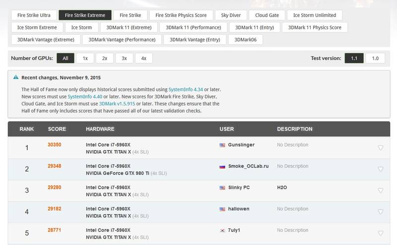Open score 29182 result
The width and height of the screenshot is (397, 245).
coord(55,209)
